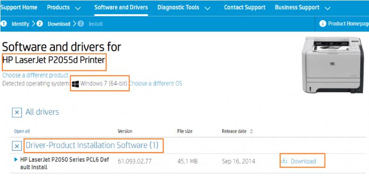This screenshot has width=369, height=178.
Task: Select the Software and Drivers tab
Action: 121,7
